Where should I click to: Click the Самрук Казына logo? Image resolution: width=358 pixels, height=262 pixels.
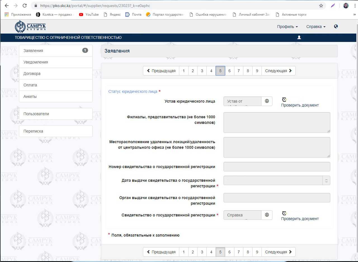[30, 27]
